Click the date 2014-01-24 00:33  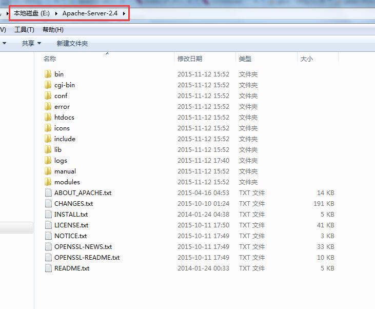[x=203, y=268]
